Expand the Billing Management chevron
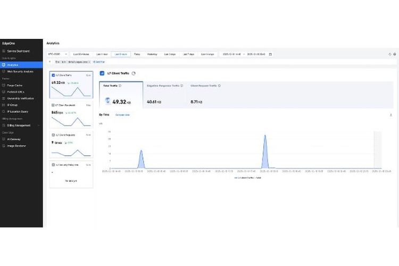This screenshot has width=399, height=266. click(39, 126)
